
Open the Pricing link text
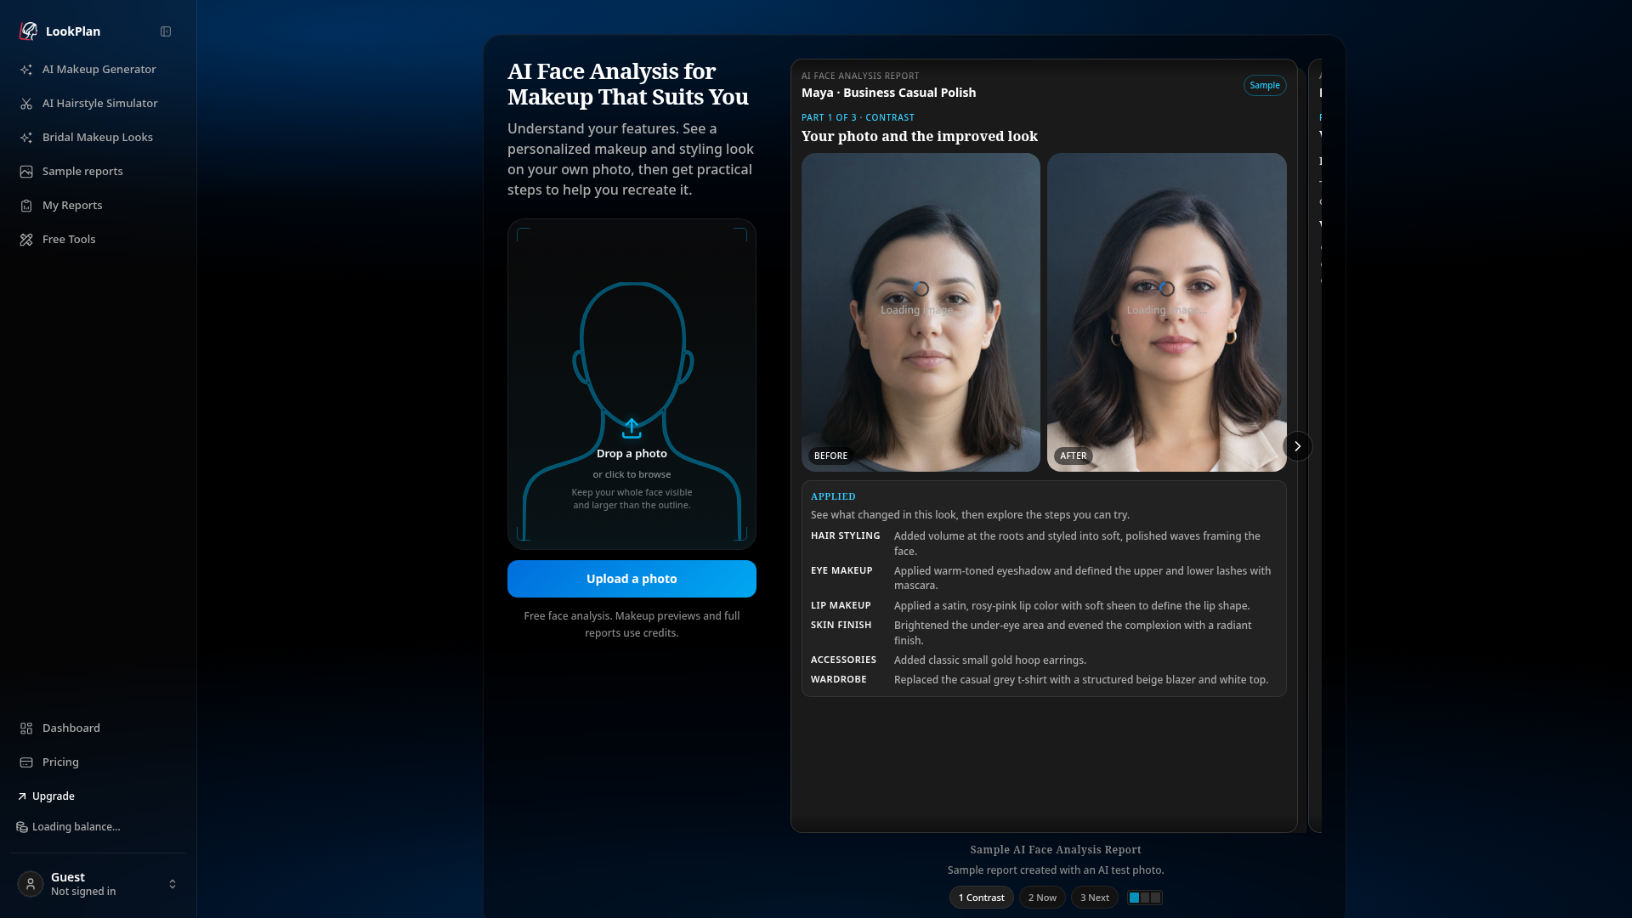[x=60, y=762]
